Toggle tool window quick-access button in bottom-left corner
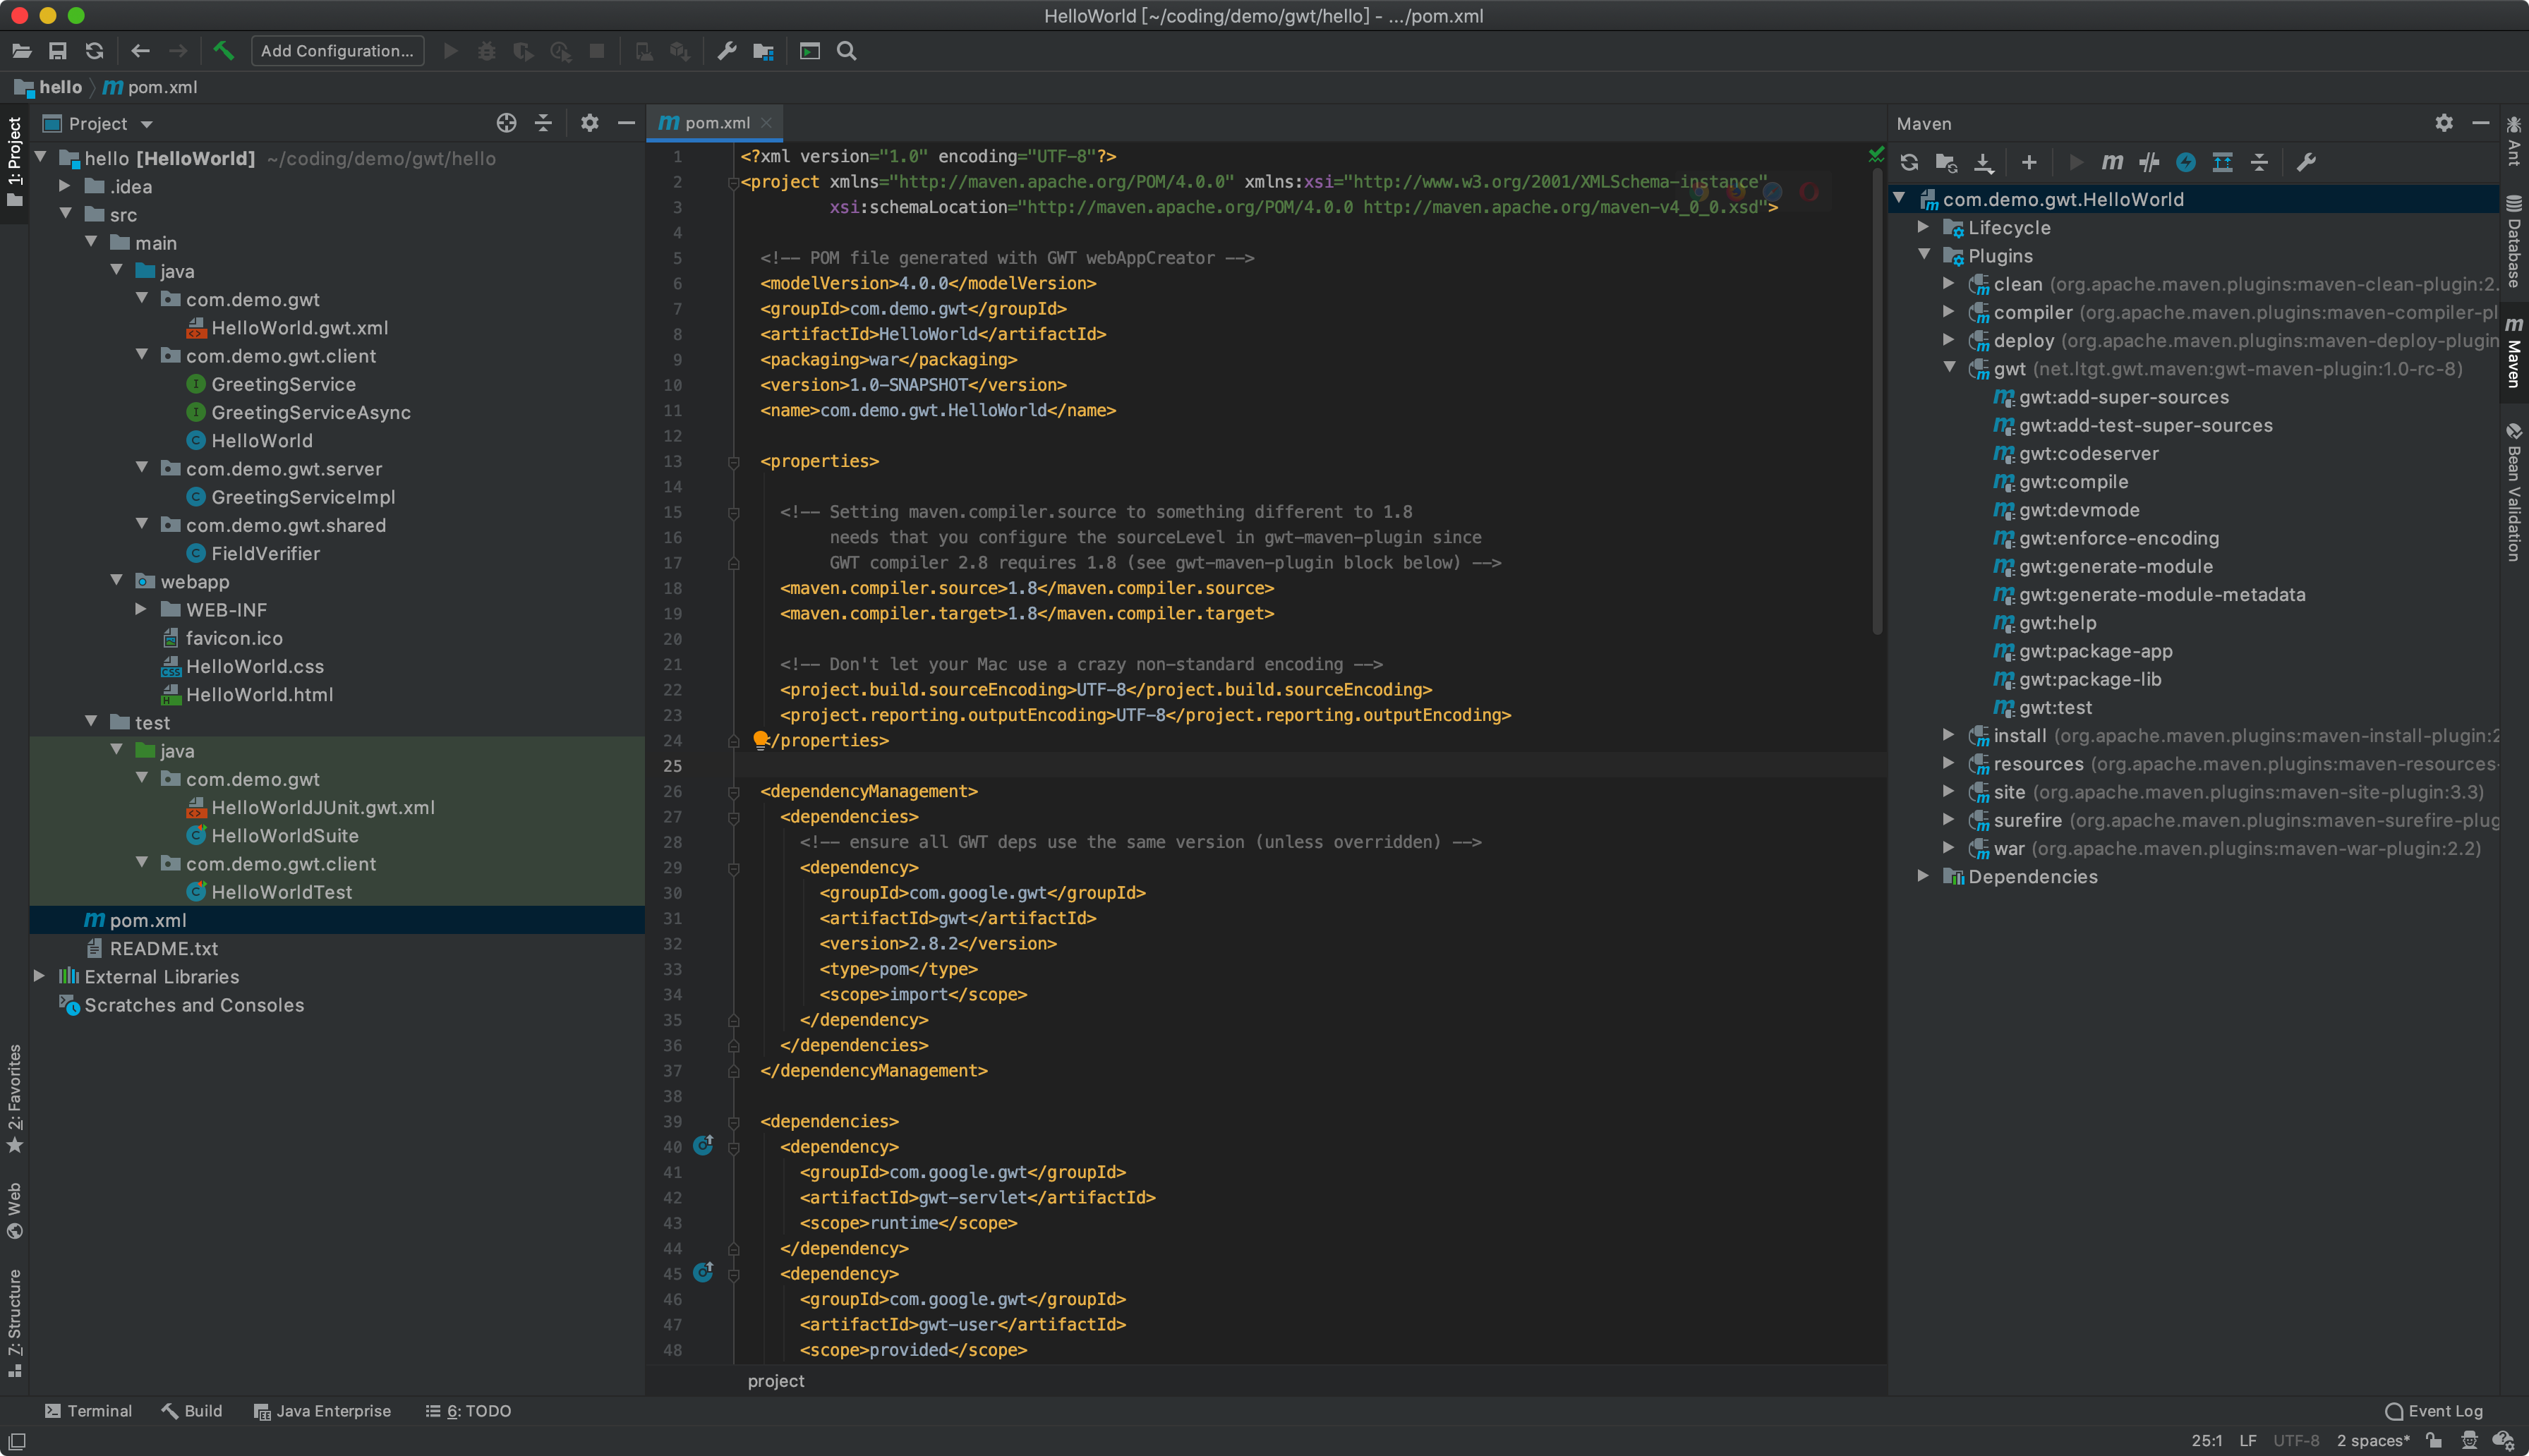2529x1456 pixels. (17, 1441)
